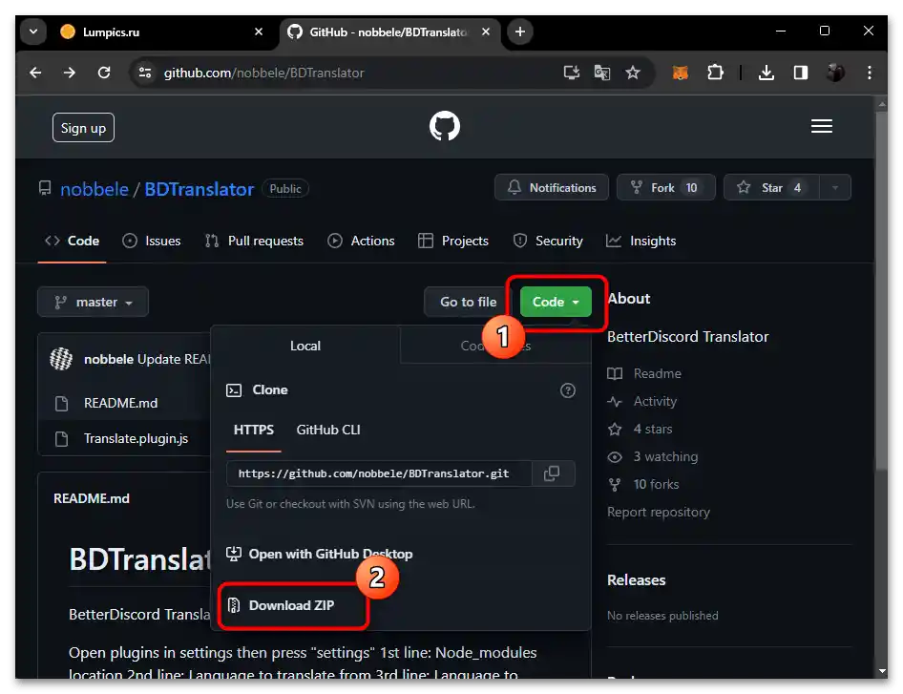The width and height of the screenshot is (903, 694).
Task: Open Actions tab
Action: coord(361,241)
